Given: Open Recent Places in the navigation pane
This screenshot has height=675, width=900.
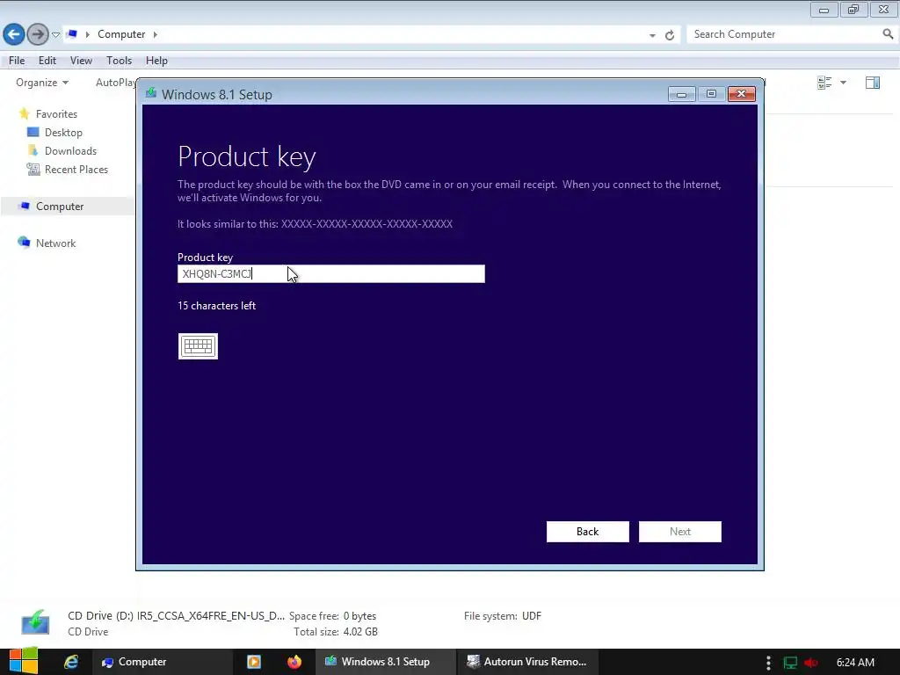Looking at the screenshot, I should click(76, 170).
